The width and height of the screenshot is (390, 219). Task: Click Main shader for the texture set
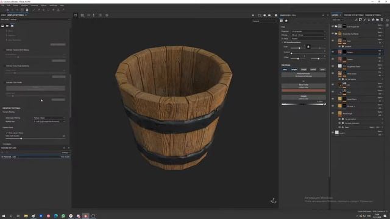[65, 157]
